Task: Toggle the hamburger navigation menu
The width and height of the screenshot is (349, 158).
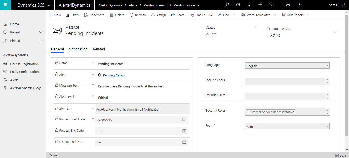Action: click(5, 15)
